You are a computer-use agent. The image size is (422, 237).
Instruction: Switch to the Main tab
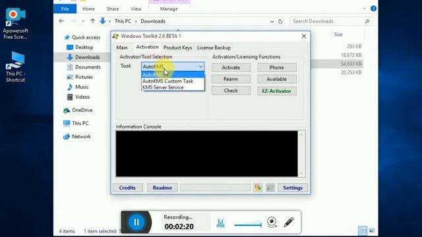(122, 47)
